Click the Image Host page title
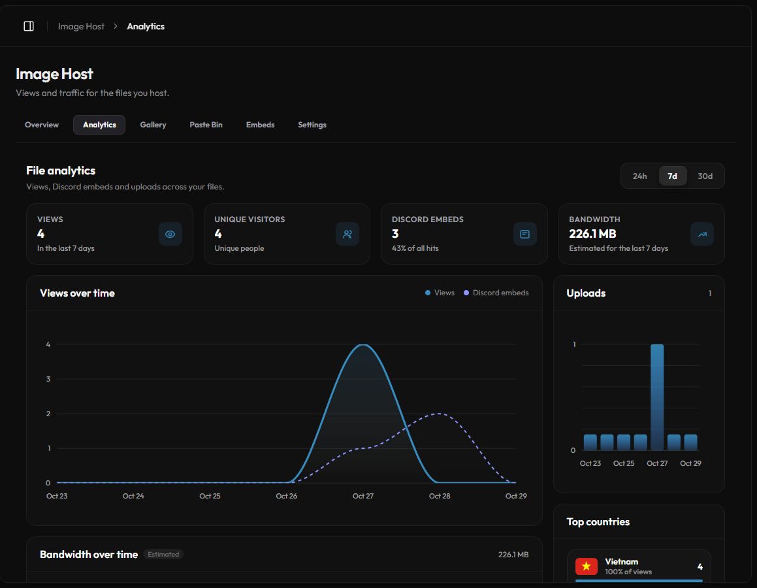 point(55,74)
